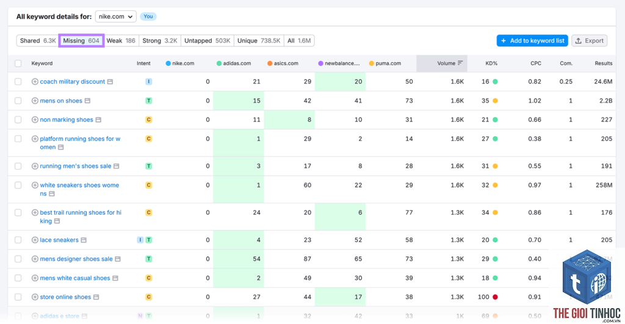The height and width of the screenshot is (324, 625).
Task: Check the box for store online shoes
Action: tap(18, 297)
